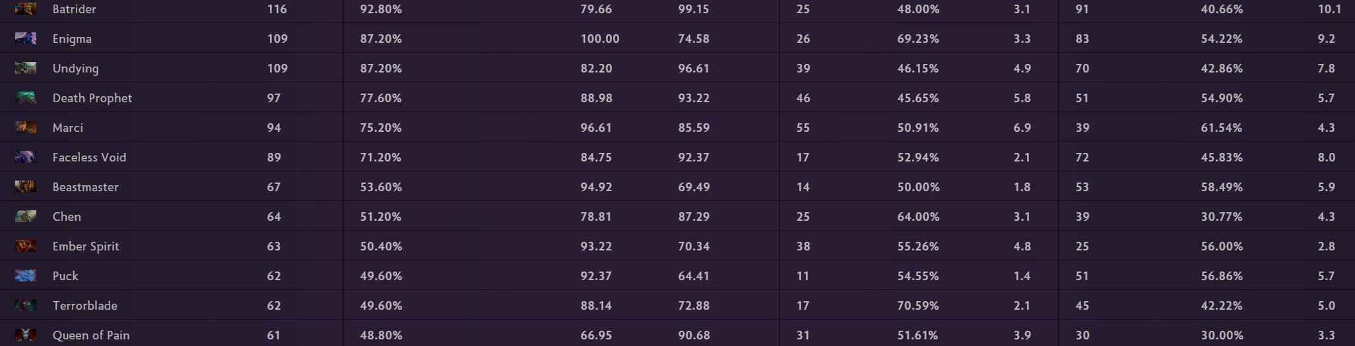Screen dimensions: 1355x346
Task: Open the Marci hero icon
Action: 26,127
